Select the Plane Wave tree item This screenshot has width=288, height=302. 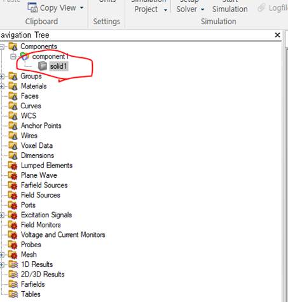39,175
